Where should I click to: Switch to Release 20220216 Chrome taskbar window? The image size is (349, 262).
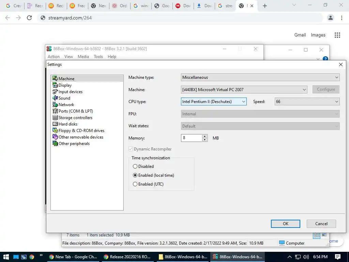click(127, 257)
